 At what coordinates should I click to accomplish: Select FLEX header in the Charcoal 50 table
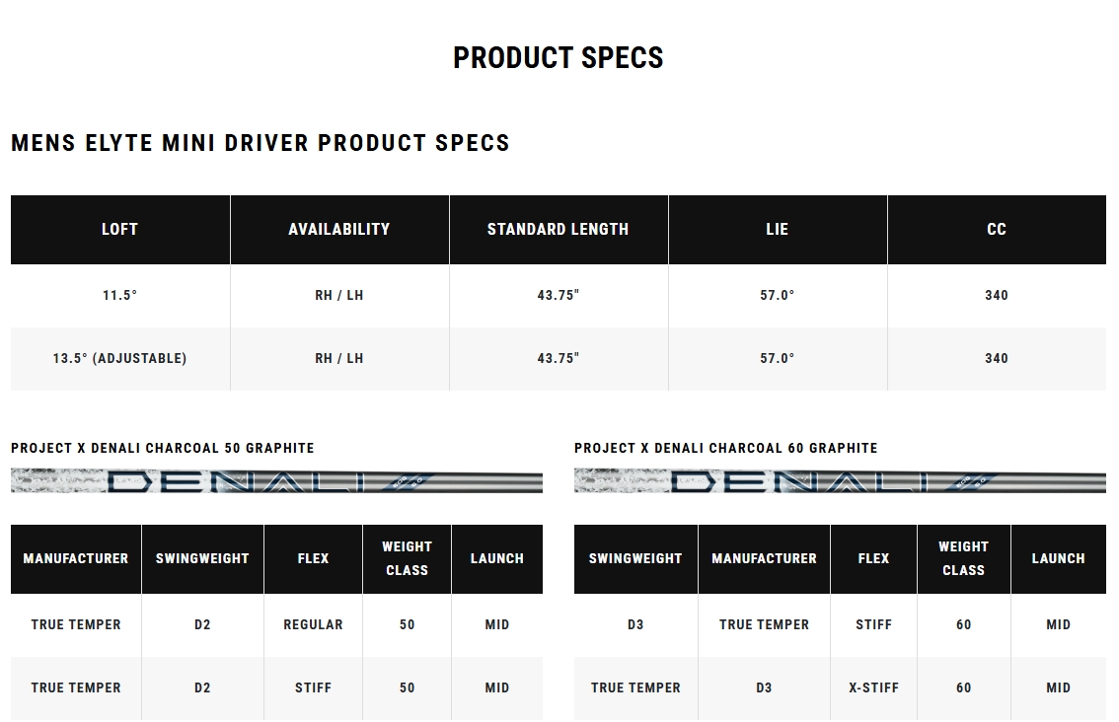(313, 558)
